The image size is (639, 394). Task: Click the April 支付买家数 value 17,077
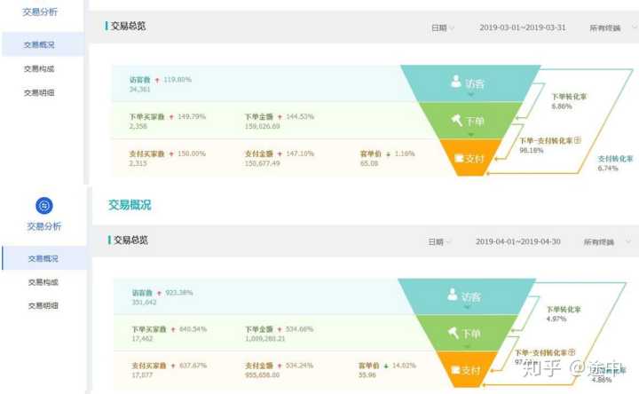[142, 374]
